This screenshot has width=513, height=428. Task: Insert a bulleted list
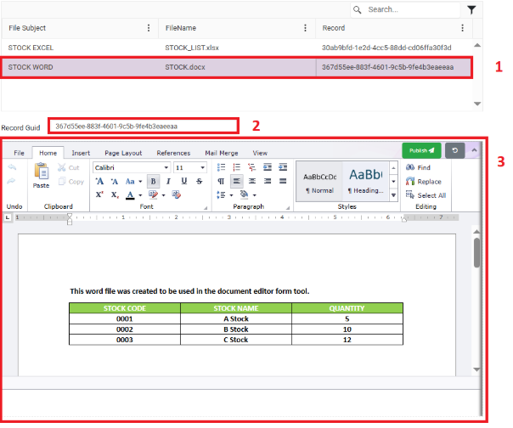[x=221, y=167]
